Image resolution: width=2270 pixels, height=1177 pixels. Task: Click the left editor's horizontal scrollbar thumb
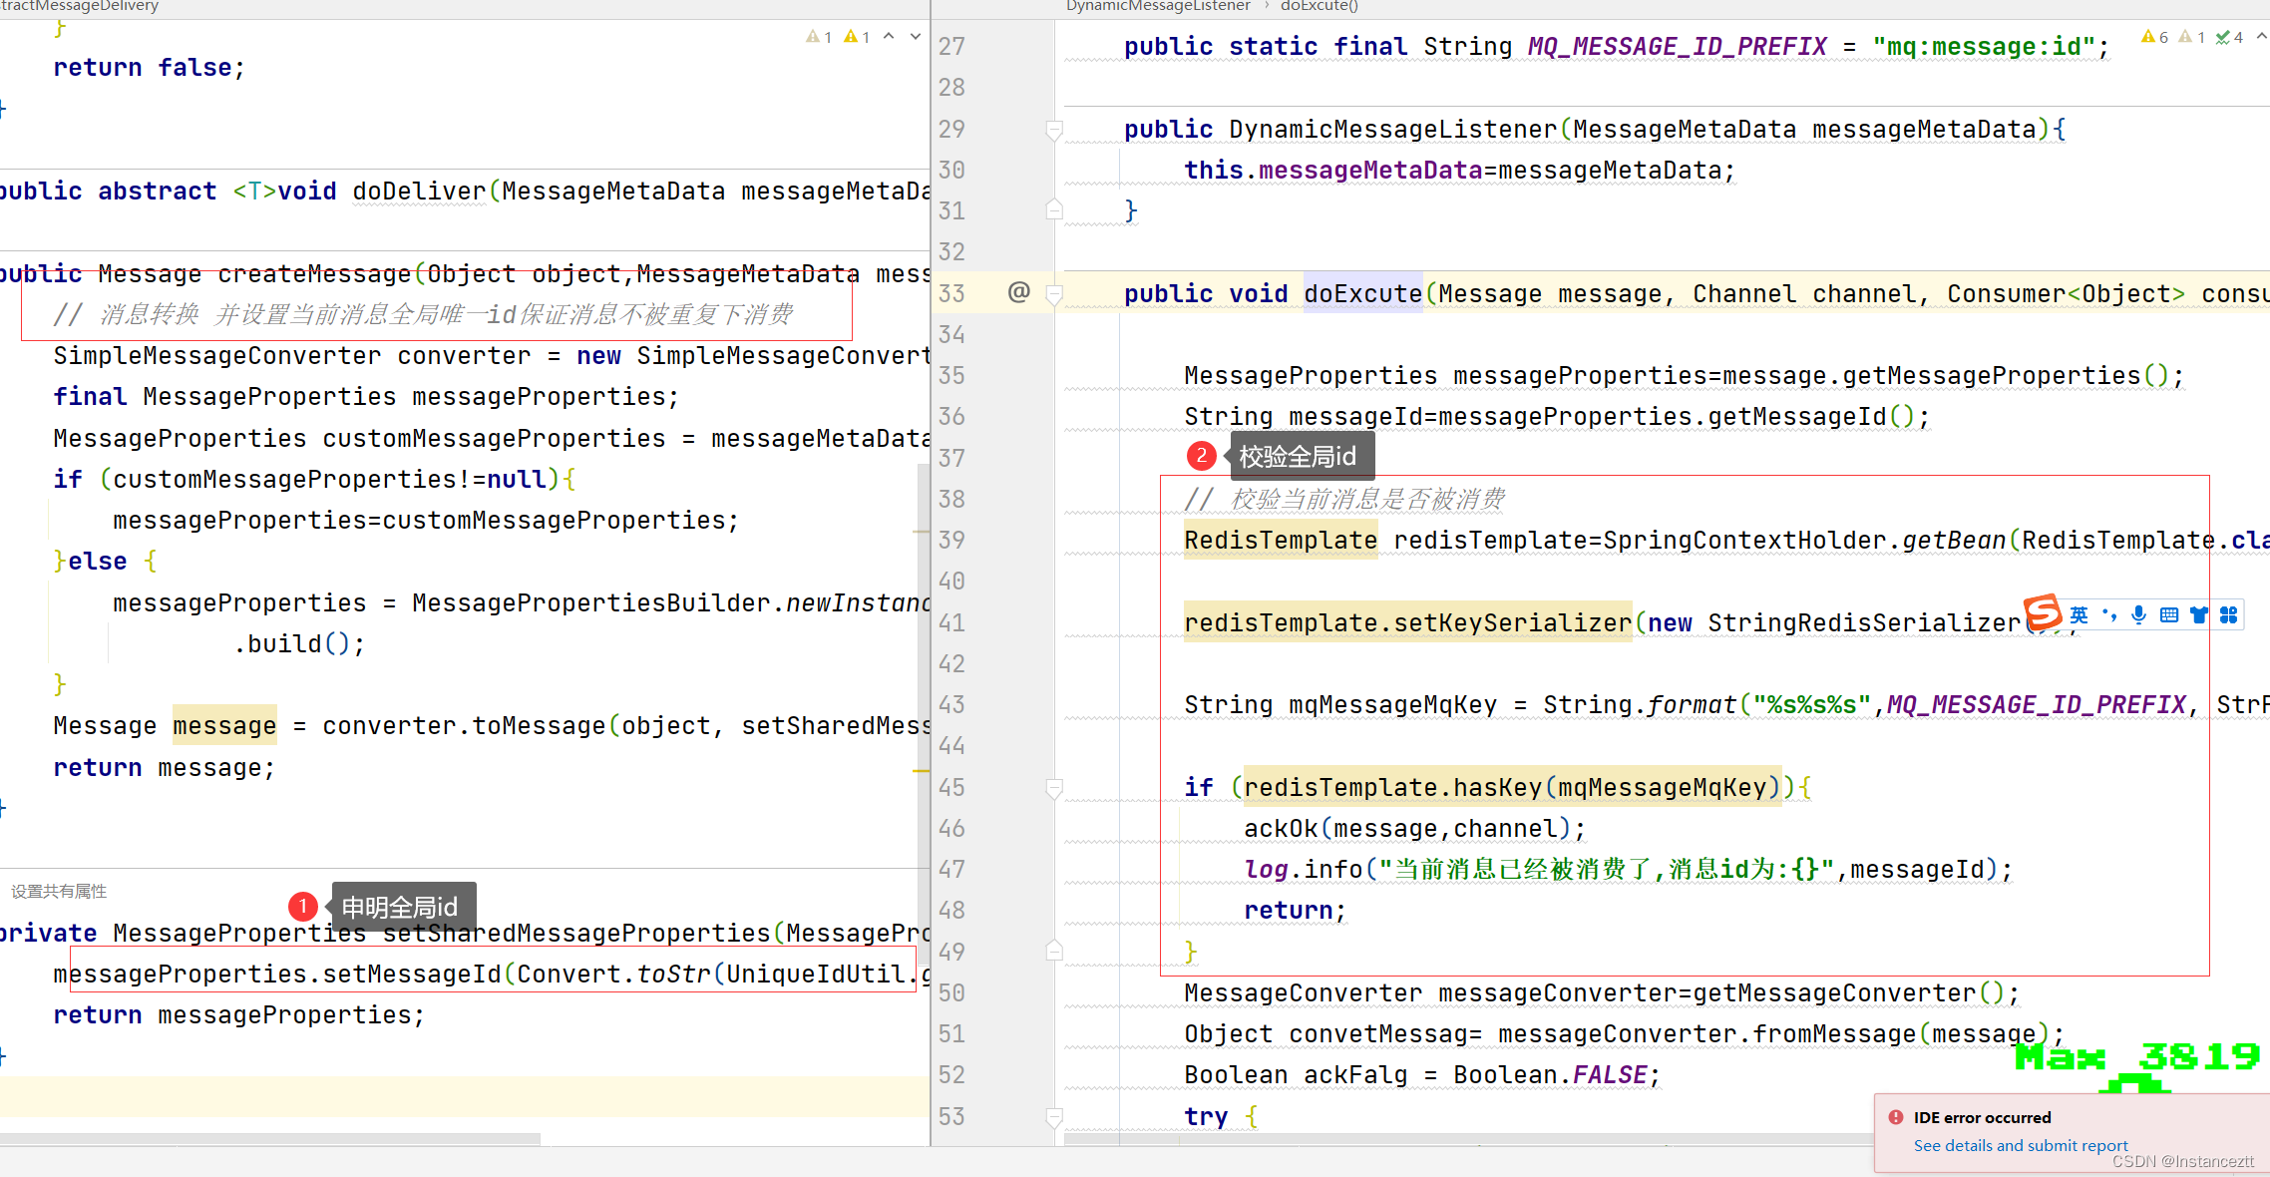click(x=269, y=1139)
